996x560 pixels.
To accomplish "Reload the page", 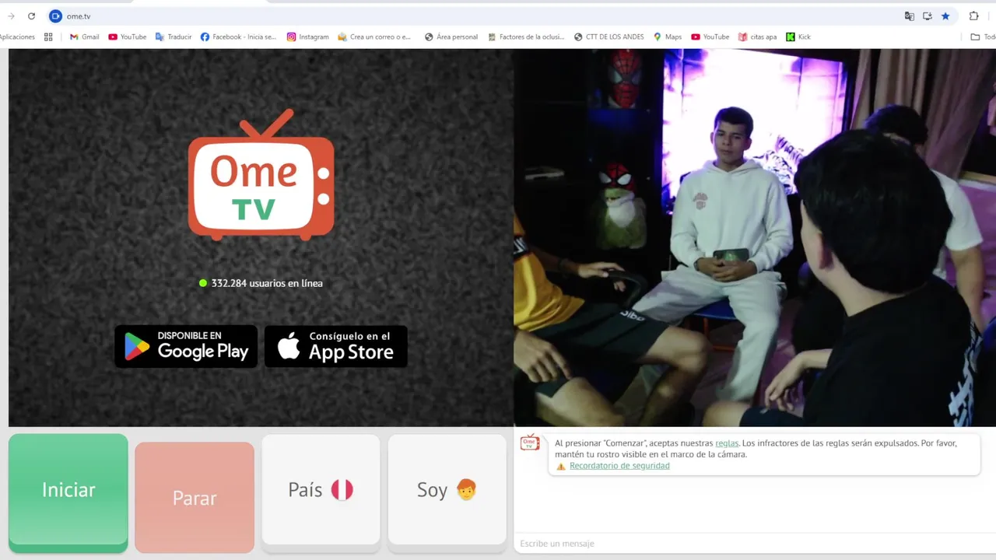I will point(31,16).
